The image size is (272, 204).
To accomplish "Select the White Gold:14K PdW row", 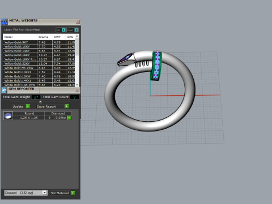I will click(x=39, y=84).
